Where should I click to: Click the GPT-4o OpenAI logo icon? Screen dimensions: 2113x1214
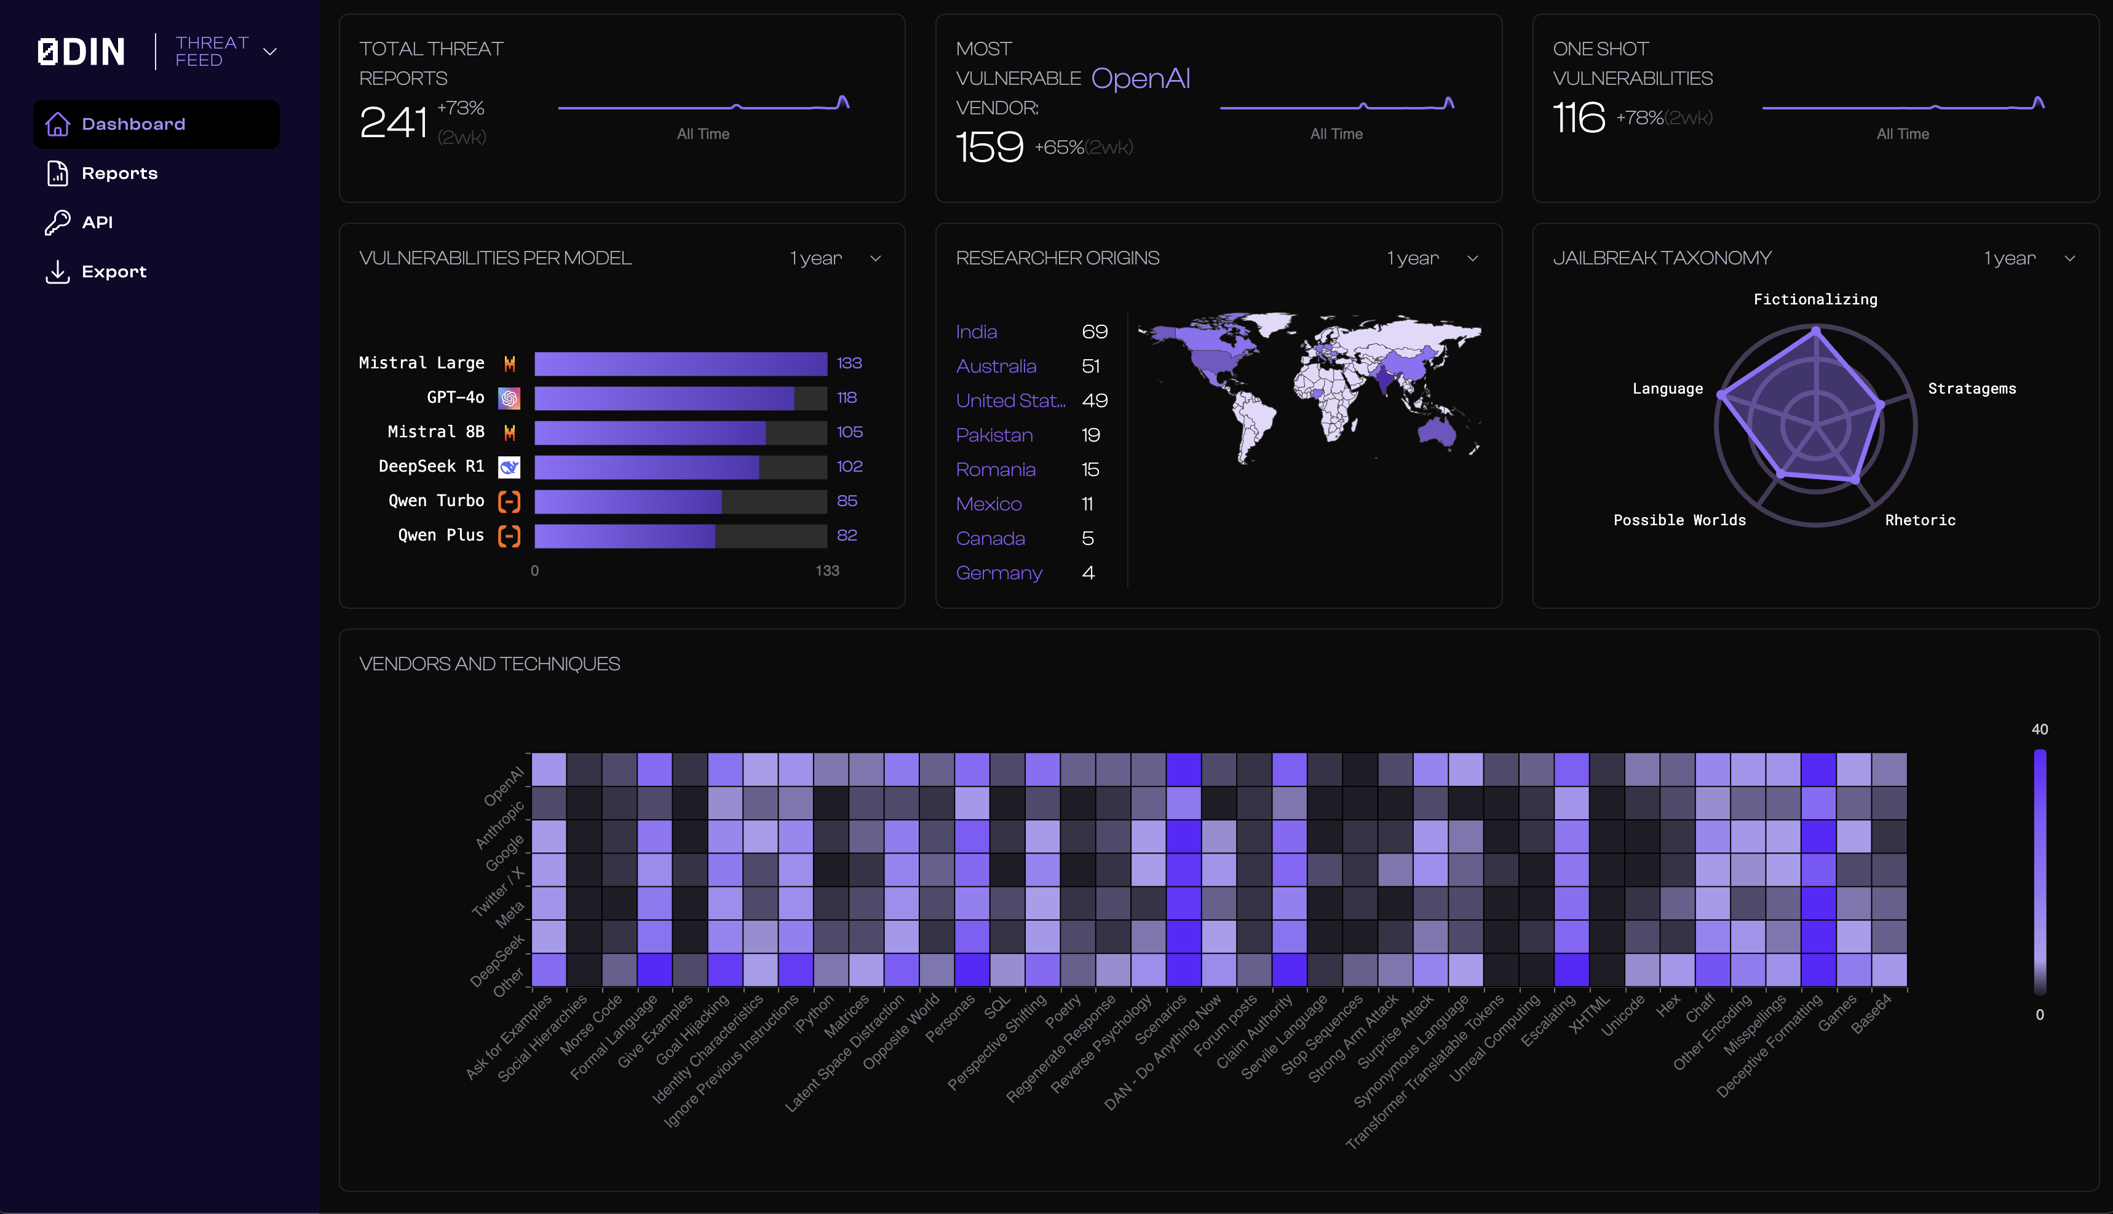pyautogui.click(x=509, y=399)
